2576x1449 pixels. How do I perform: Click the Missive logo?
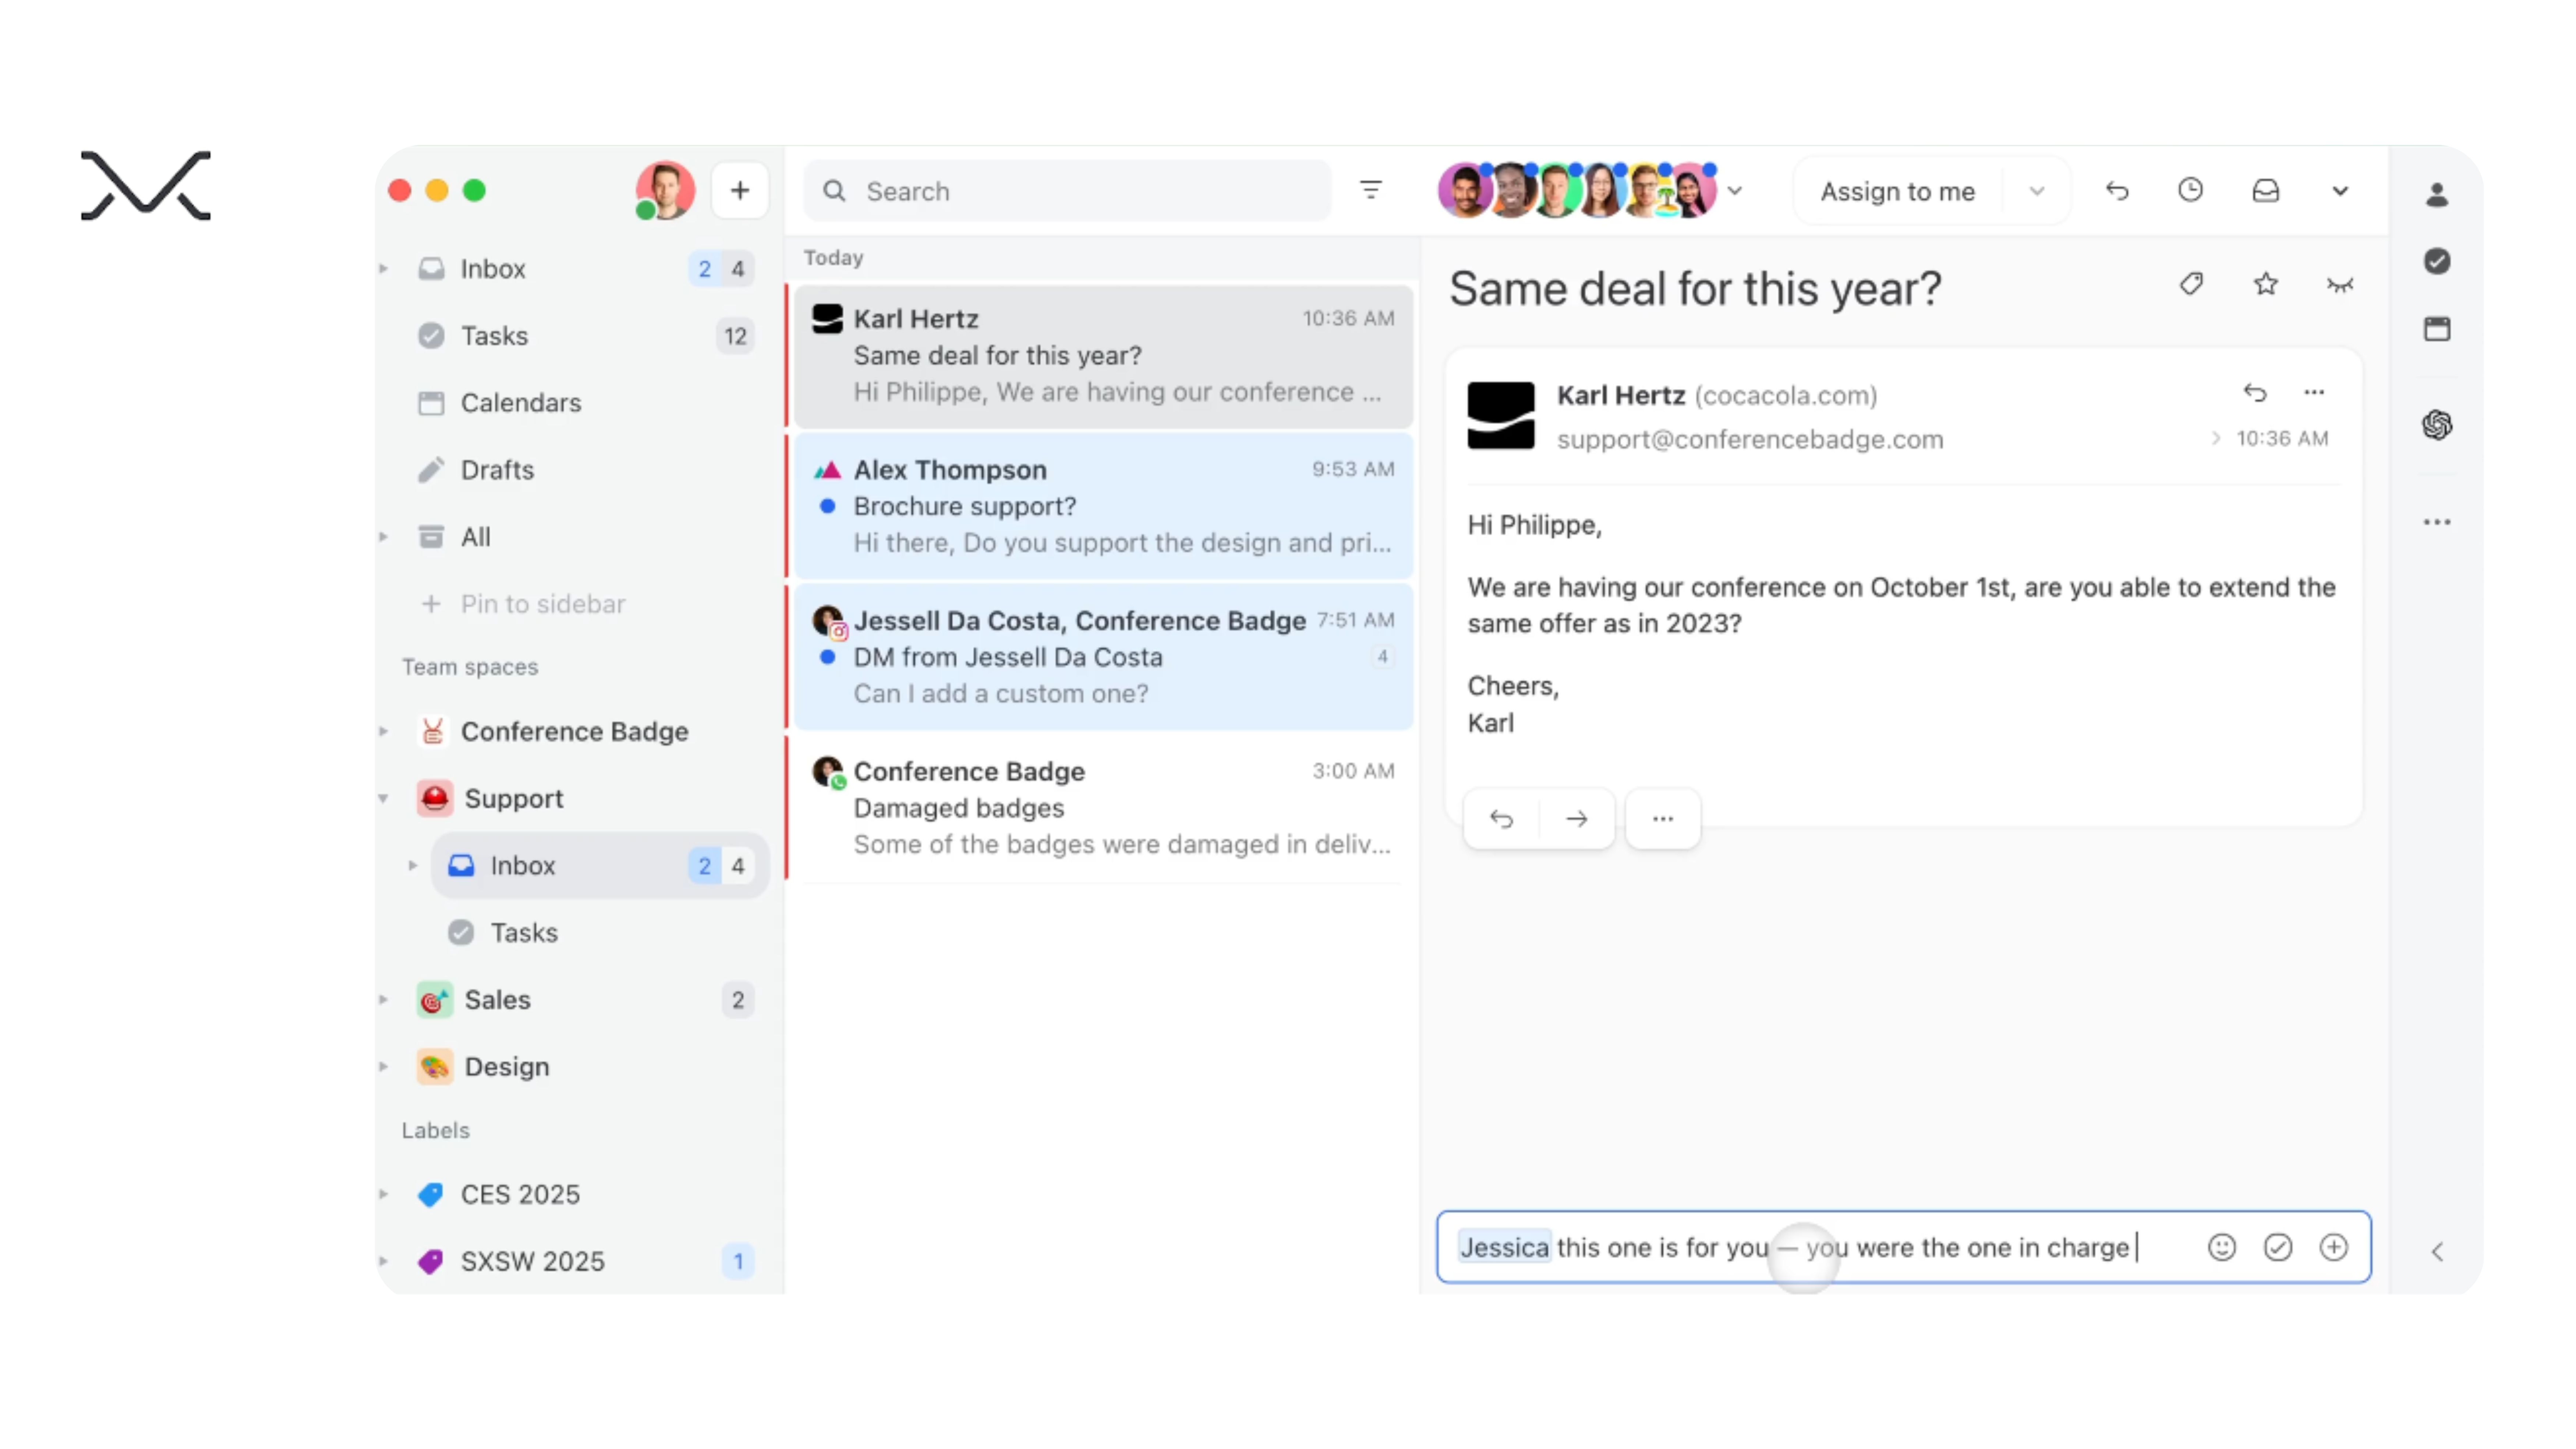point(146,185)
